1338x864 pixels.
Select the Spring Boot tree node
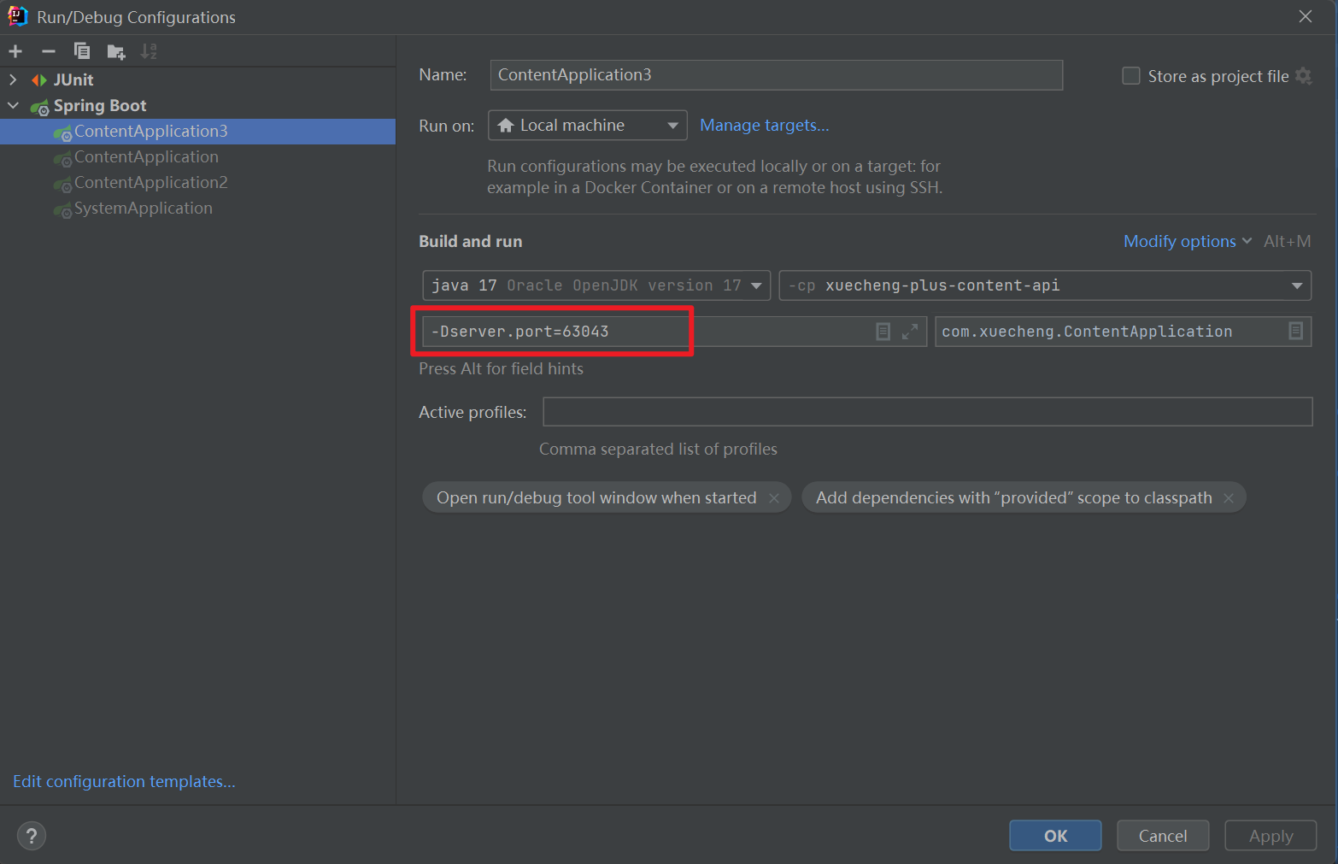click(x=197, y=105)
